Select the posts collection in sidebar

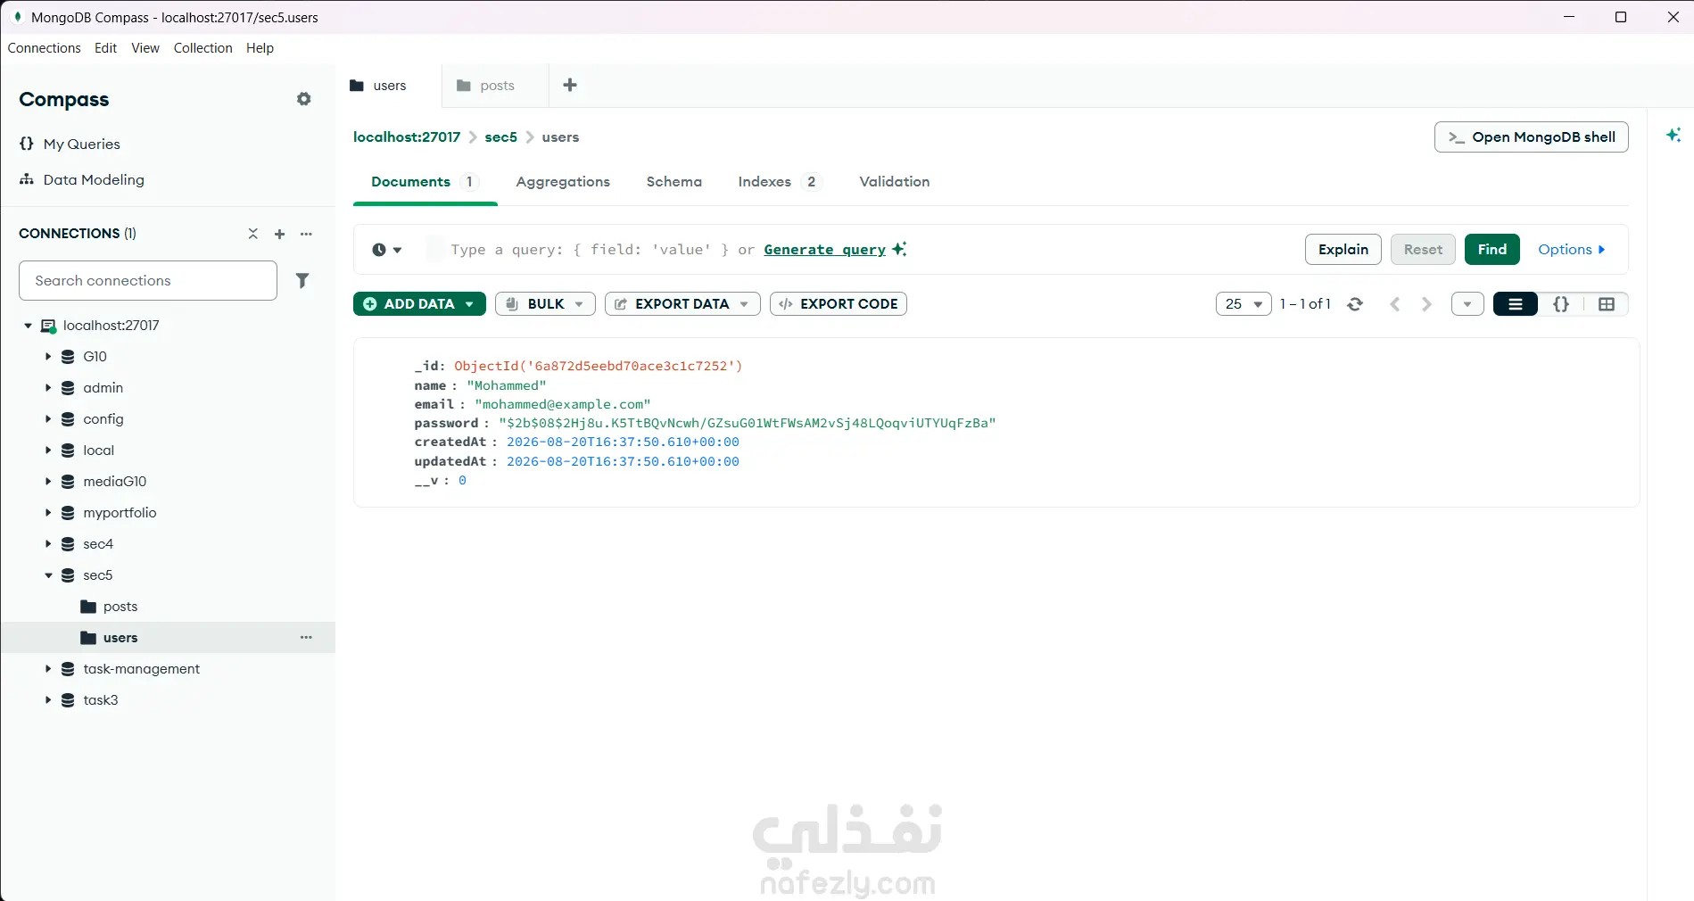(168, 607)
